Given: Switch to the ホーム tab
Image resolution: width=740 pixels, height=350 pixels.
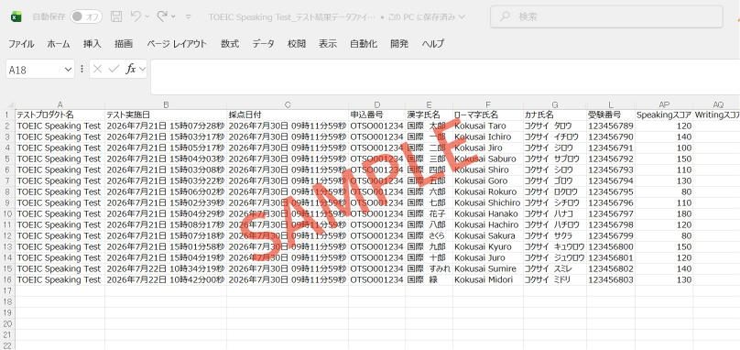Looking at the screenshot, I should (59, 44).
